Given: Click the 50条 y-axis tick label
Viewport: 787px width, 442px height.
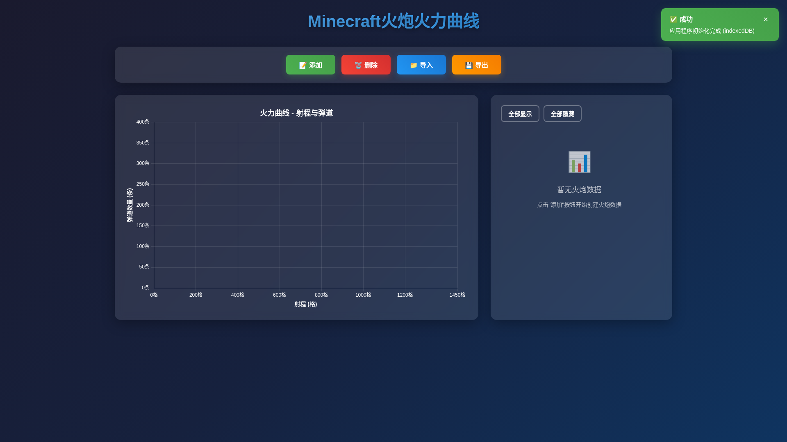Looking at the screenshot, I should coord(144,267).
